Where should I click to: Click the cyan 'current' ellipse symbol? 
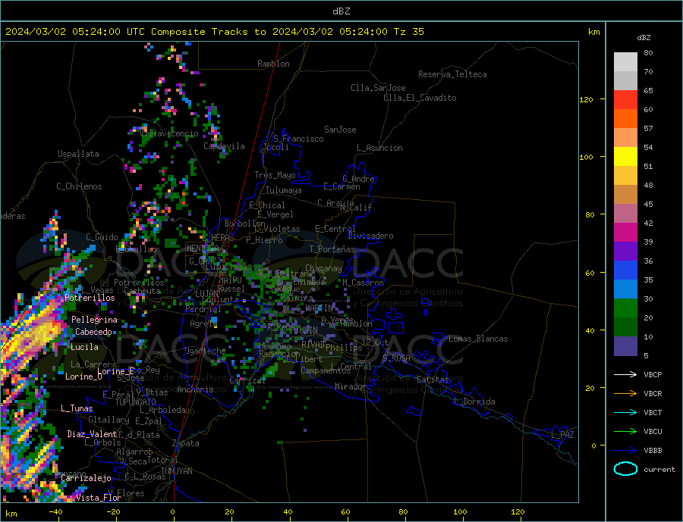[625, 469]
